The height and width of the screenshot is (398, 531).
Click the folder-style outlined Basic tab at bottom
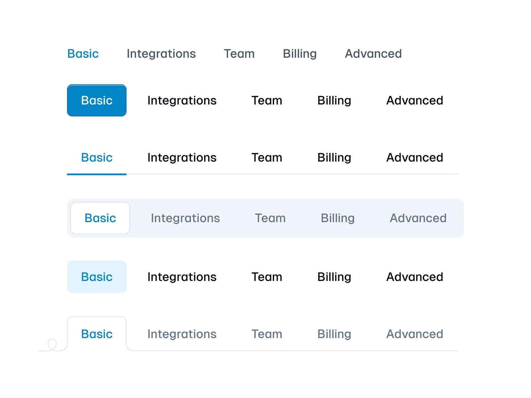[x=97, y=334]
